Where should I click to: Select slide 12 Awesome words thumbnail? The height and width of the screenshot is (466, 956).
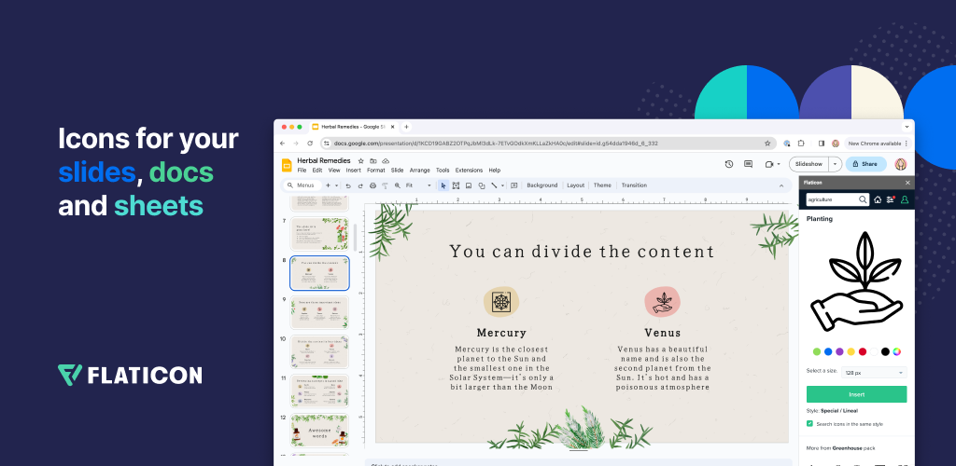tap(319, 431)
